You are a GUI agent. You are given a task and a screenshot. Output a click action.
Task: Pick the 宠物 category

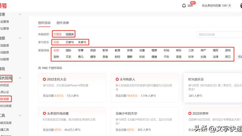tap(56, 57)
